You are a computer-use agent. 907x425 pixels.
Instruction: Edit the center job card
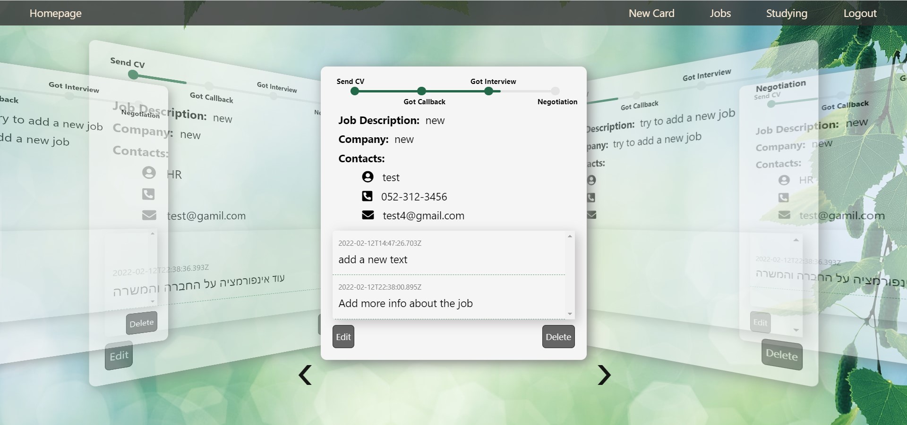point(343,337)
